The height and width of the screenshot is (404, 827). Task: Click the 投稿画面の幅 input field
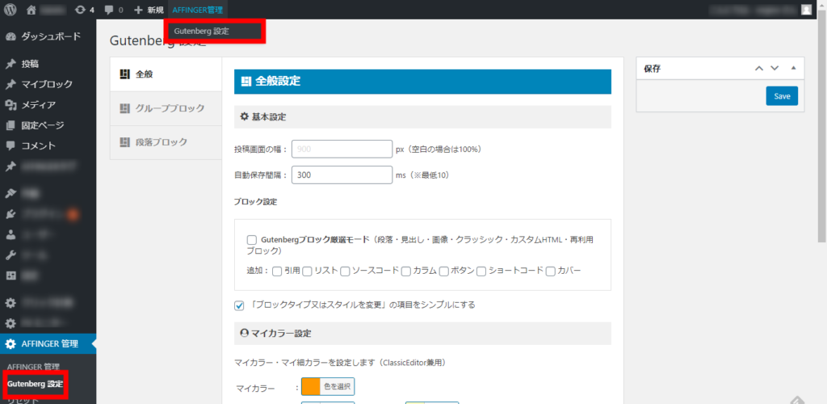pos(342,149)
